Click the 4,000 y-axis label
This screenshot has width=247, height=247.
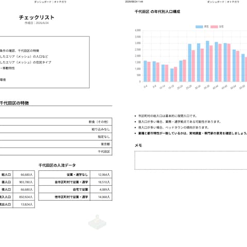coord(138,30)
